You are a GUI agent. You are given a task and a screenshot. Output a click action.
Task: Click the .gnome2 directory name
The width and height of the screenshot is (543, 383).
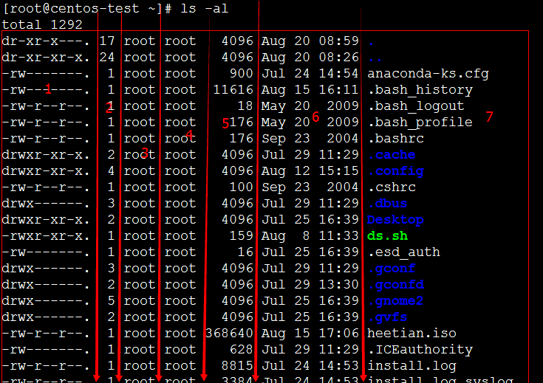pos(395,301)
